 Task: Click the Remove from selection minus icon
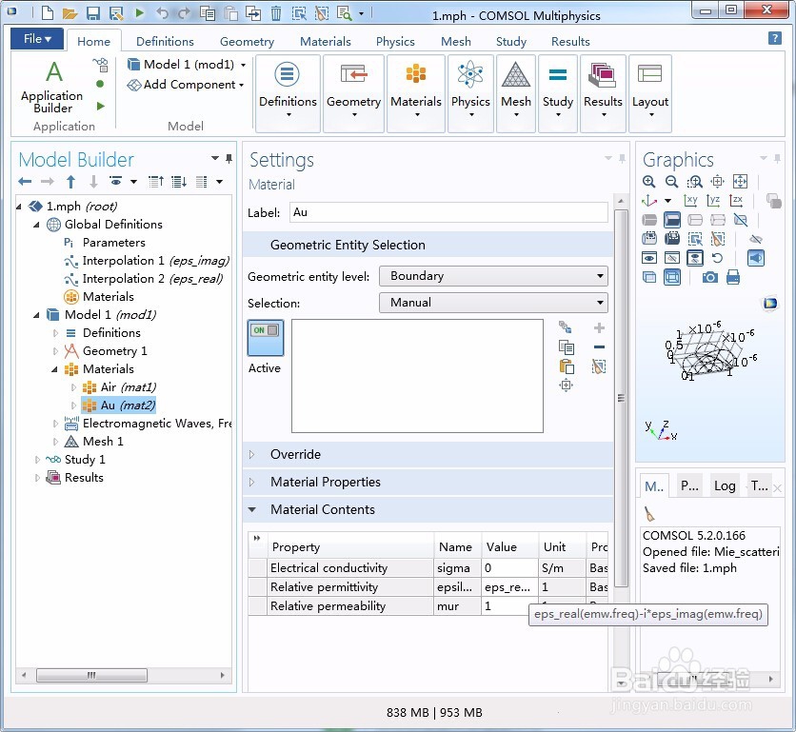coord(599,347)
